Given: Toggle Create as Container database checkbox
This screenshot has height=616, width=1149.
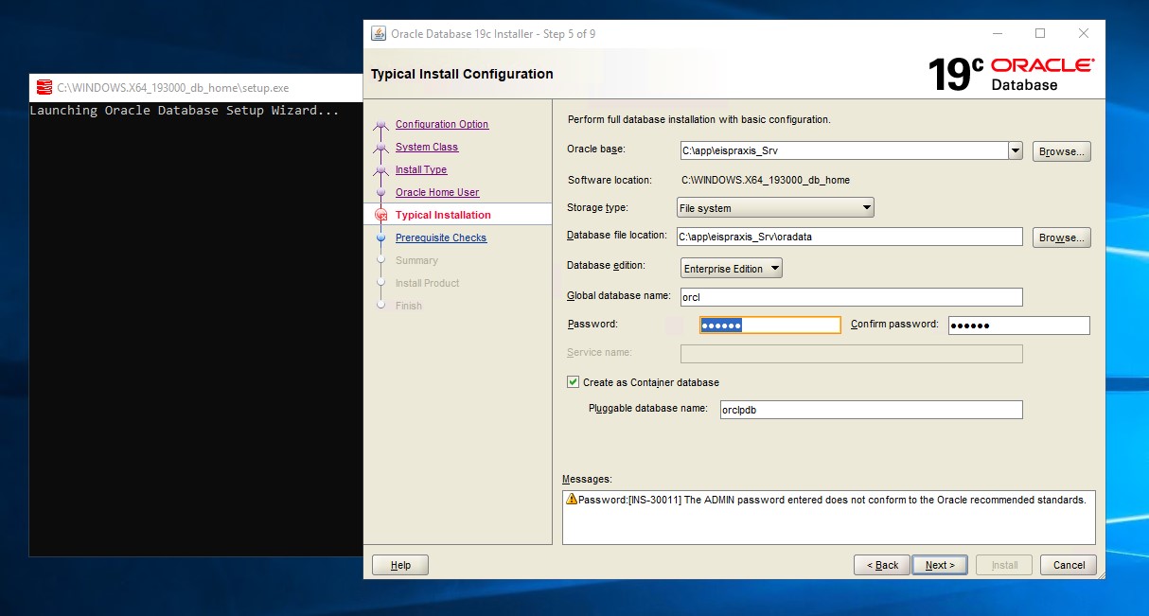Looking at the screenshot, I should pos(573,382).
